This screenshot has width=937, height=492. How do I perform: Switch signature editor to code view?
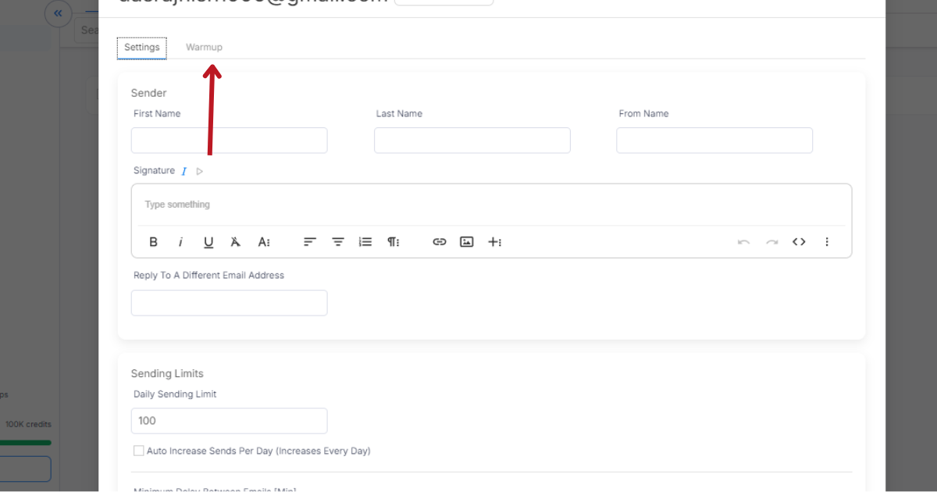pyautogui.click(x=799, y=242)
